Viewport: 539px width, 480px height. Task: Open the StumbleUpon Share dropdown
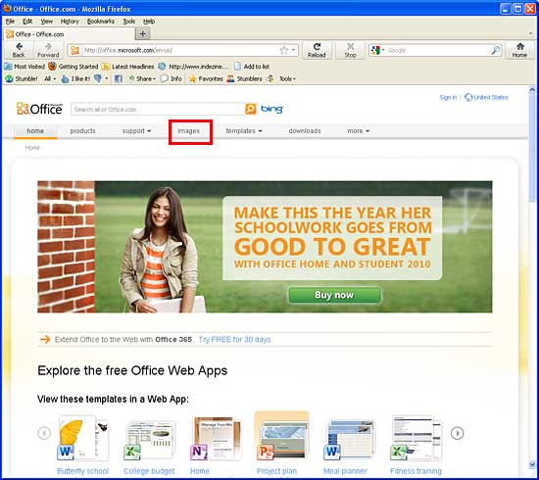[142, 78]
